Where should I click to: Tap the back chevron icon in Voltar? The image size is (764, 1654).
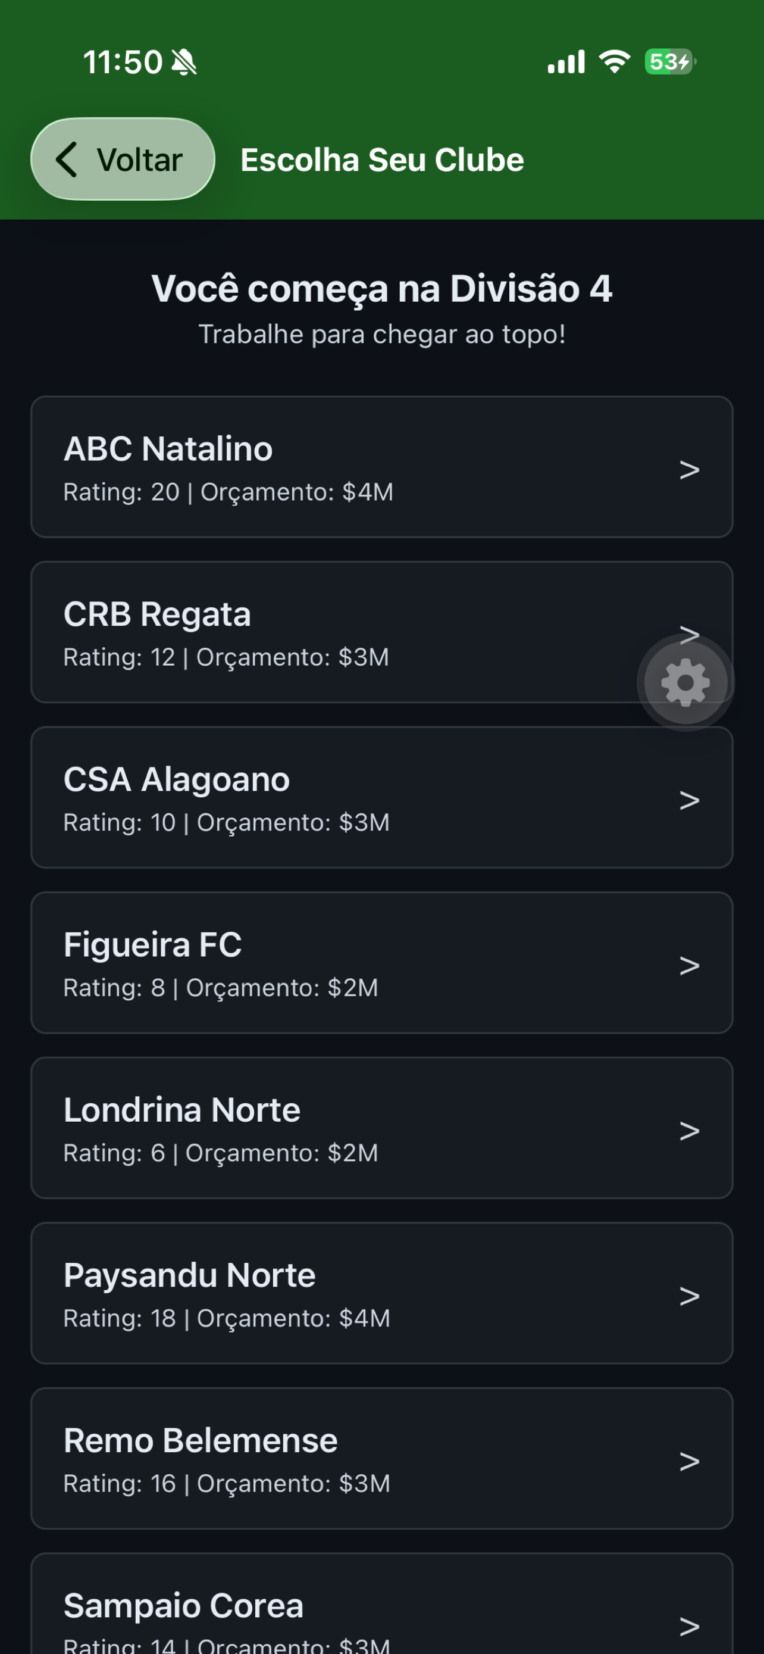click(67, 159)
